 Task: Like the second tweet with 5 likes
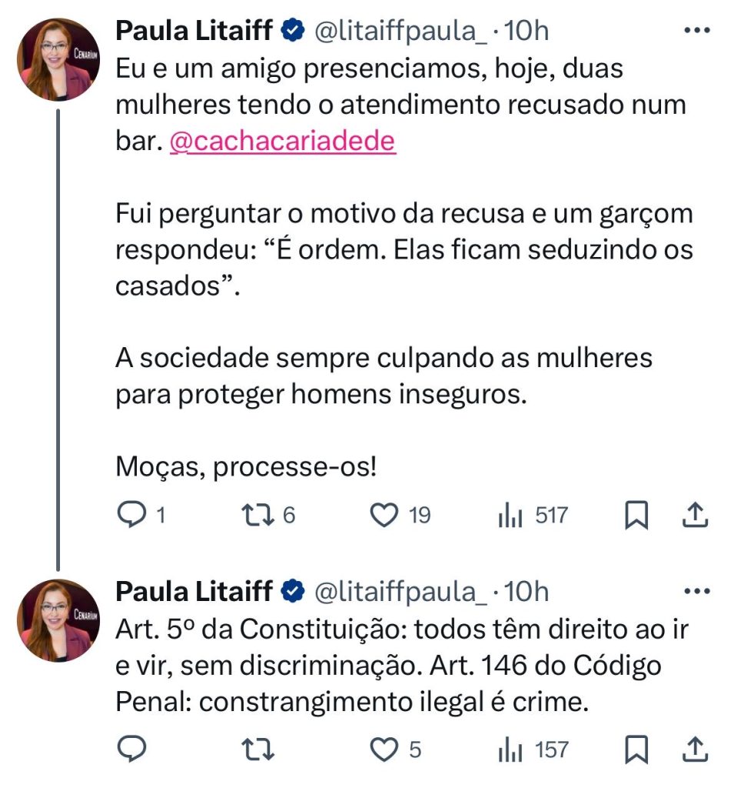pos(384,748)
